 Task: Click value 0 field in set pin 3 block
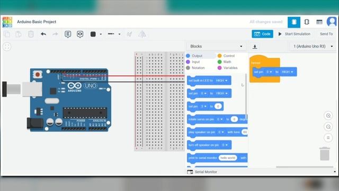(x=218, y=106)
